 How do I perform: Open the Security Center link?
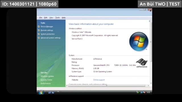click(x=46, y=80)
